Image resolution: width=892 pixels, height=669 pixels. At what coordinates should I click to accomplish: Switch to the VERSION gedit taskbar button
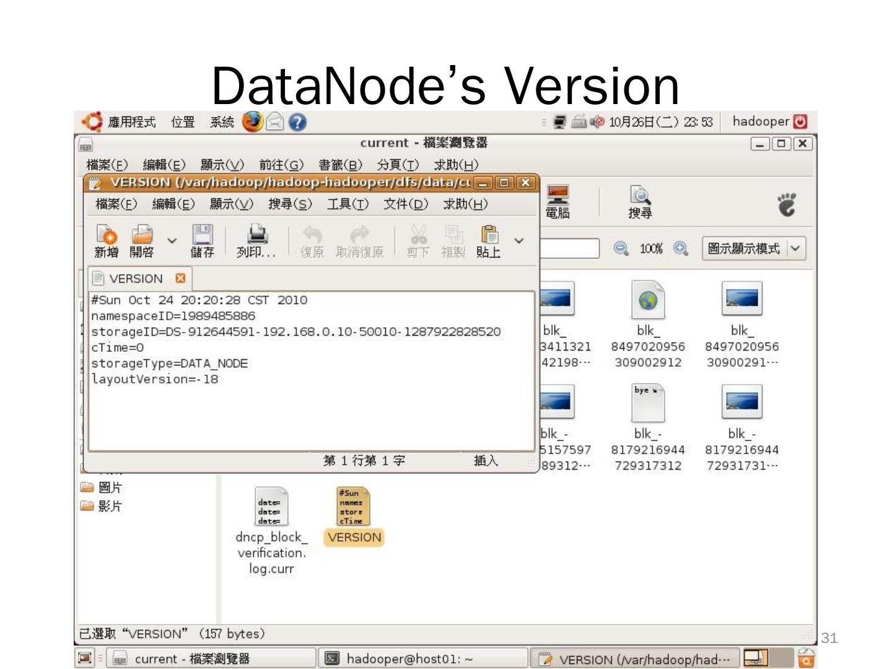636,658
